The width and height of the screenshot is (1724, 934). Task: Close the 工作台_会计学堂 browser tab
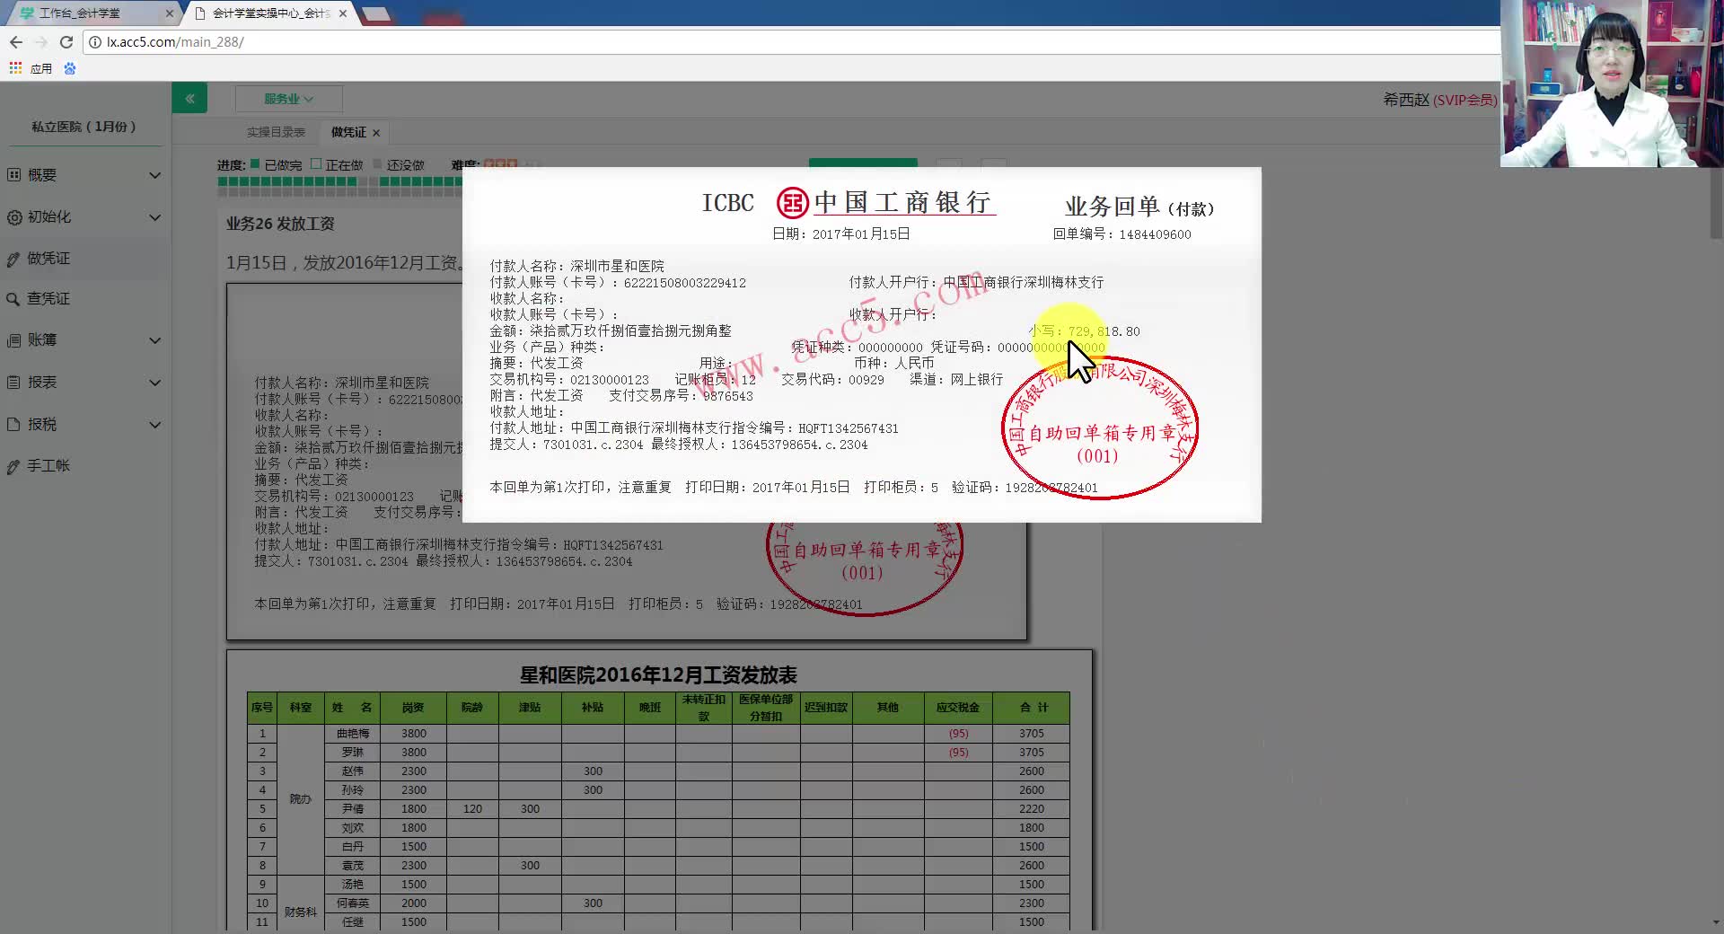tap(170, 13)
